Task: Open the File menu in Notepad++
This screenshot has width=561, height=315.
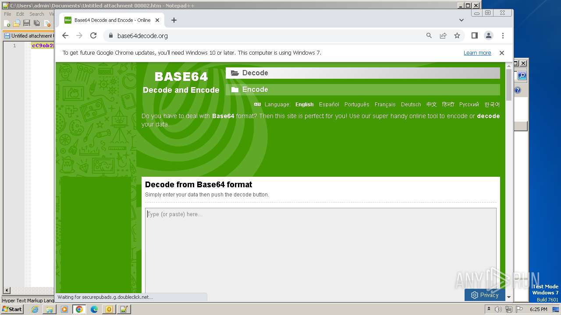Action: tap(7, 14)
